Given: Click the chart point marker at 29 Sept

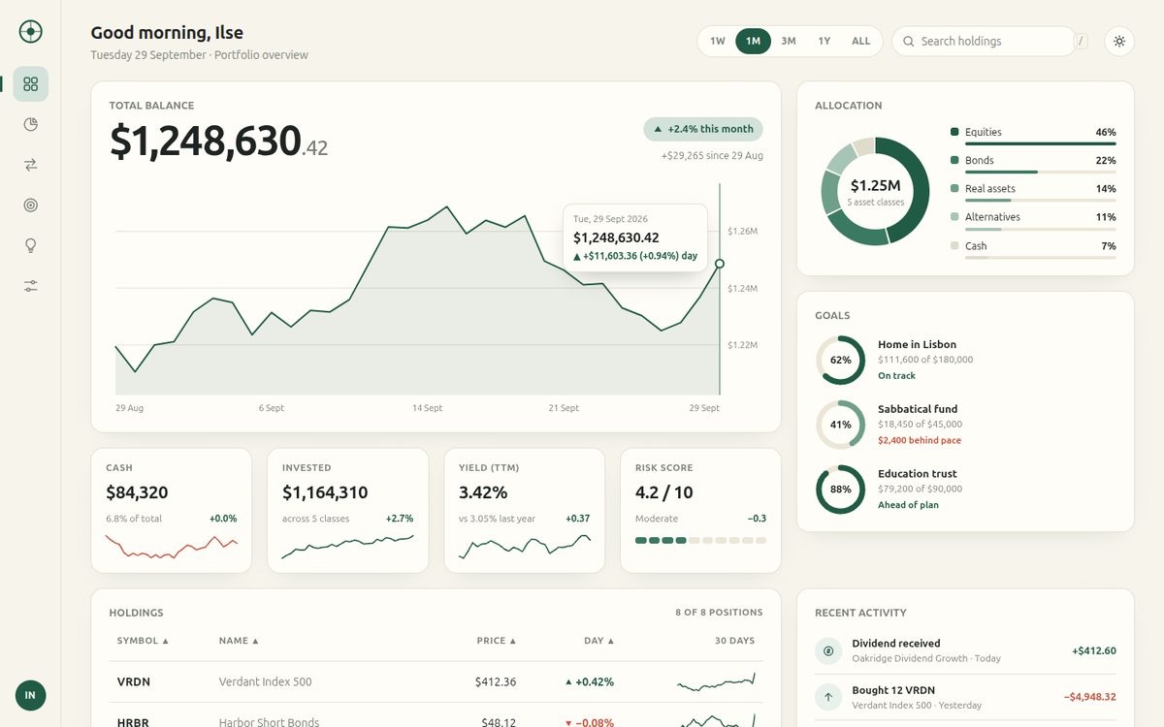Looking at the screenshot, I should pos(720,264).
